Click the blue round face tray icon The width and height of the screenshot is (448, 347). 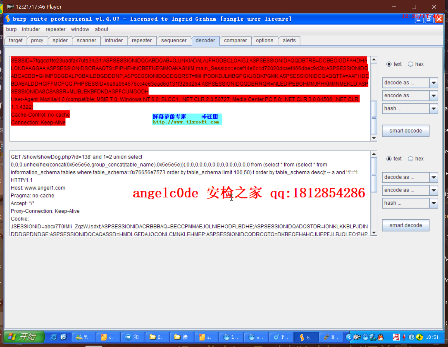pos(365,337)
